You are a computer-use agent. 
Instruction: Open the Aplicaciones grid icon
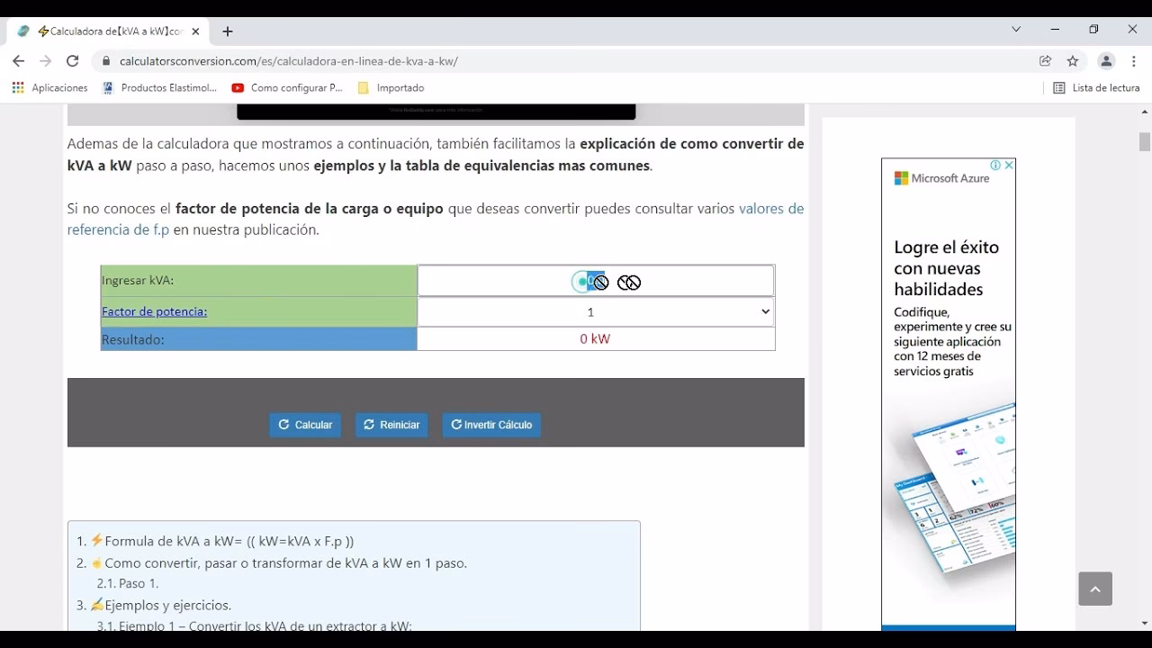click(x=16, y=87)
